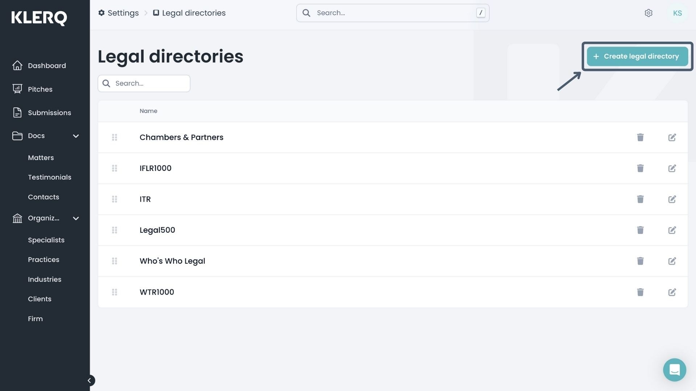Delete the ITR directory
This screenshot has width=696, height=391.
coord(640,199)
